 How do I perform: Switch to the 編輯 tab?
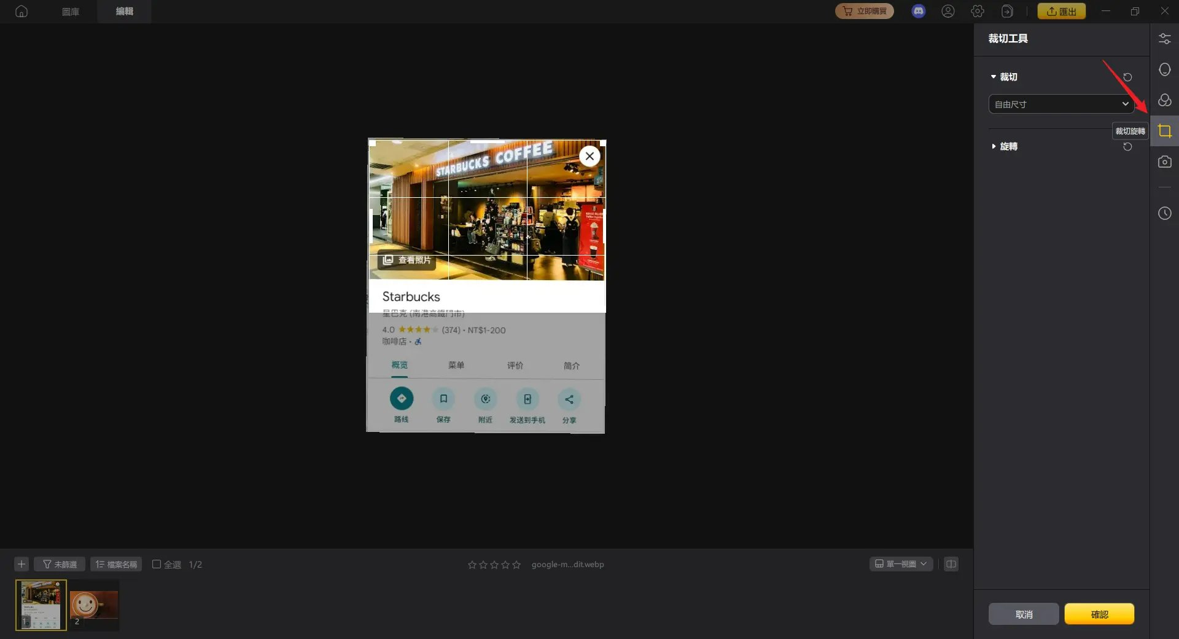[125, 11]
